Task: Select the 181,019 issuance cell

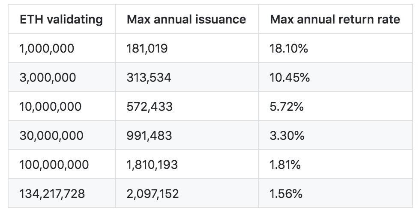Action: (x=147, y=48)
